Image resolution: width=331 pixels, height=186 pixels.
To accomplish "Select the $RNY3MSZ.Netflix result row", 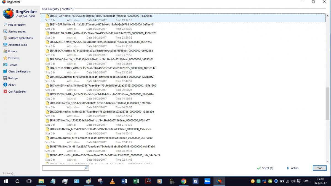I will coord(183,157).
